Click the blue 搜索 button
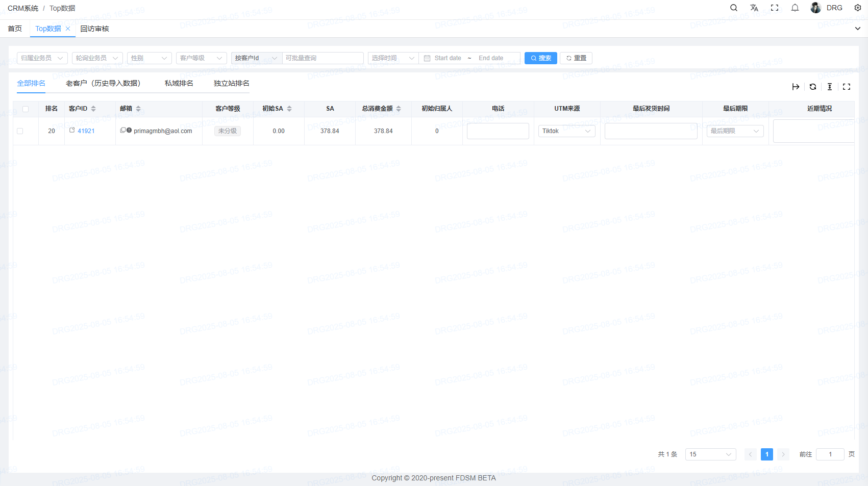 (x=540, y=58)
